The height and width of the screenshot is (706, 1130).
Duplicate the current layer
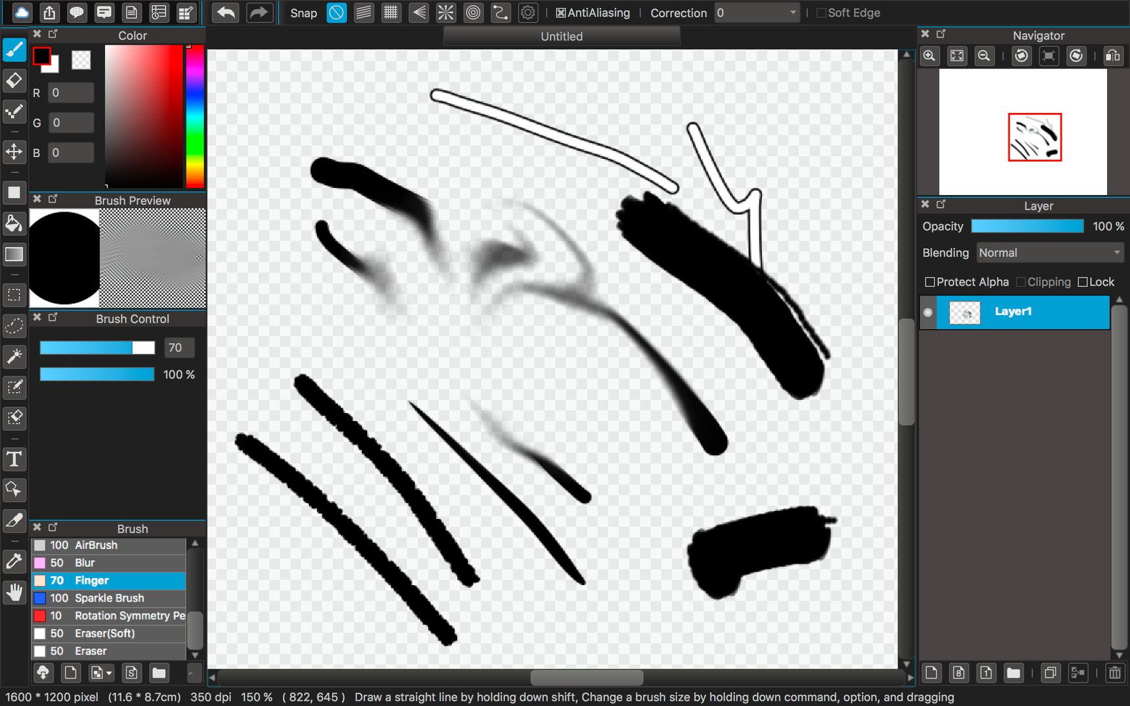[1051, 673]
